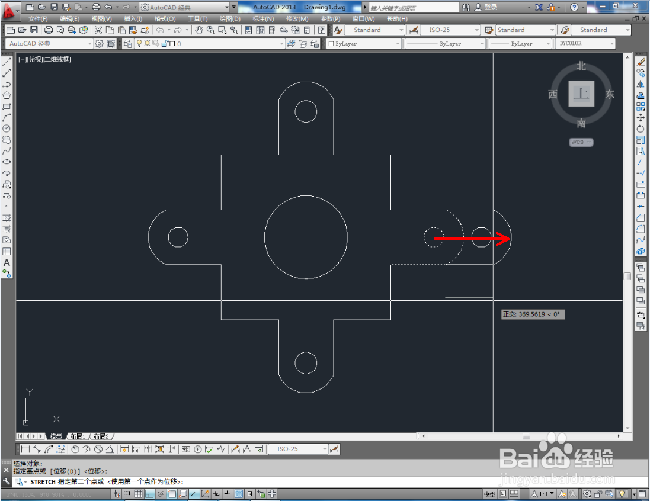Toggle Ortho Mode in status bar
This screenshot has width=650, height=501.
(149, 494)
